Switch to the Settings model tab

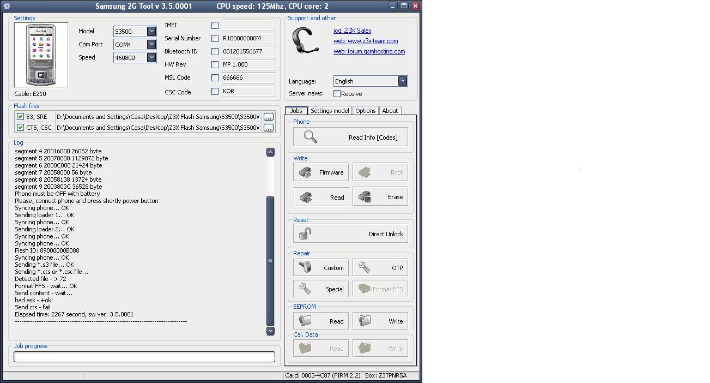click(x=330, y=111)
